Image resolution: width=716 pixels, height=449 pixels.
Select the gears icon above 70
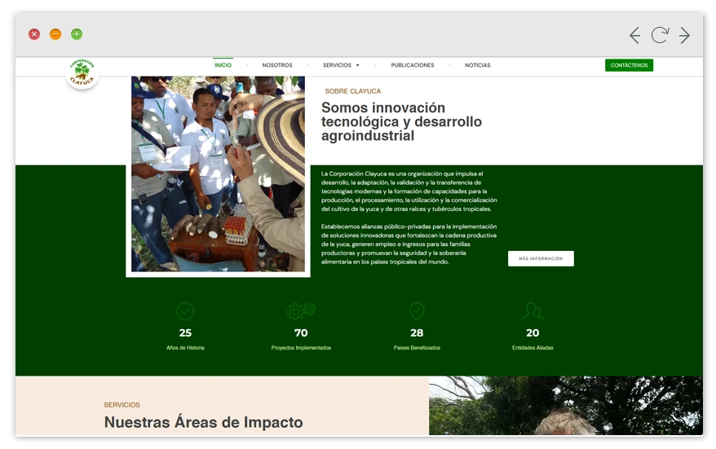click(x=301, y=310)
